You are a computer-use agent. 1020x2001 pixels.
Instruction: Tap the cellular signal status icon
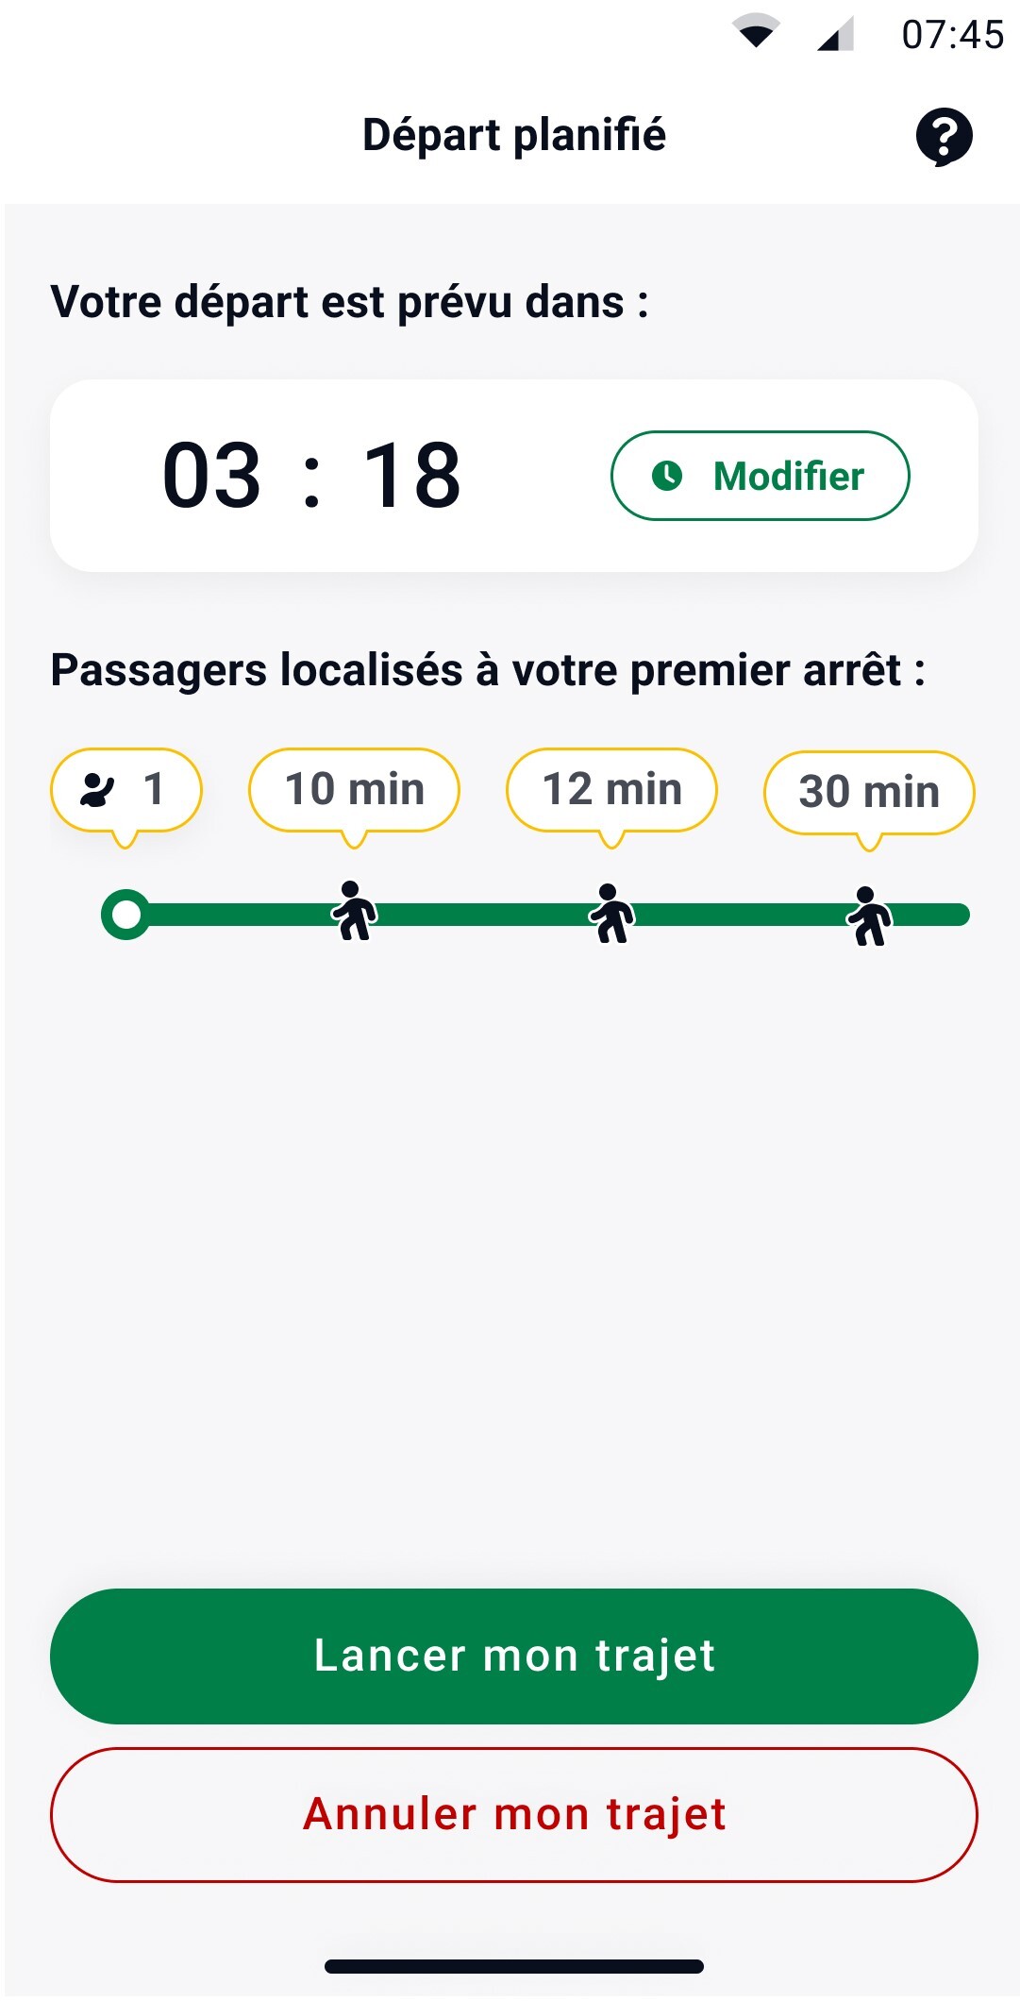tap(835, 34)
